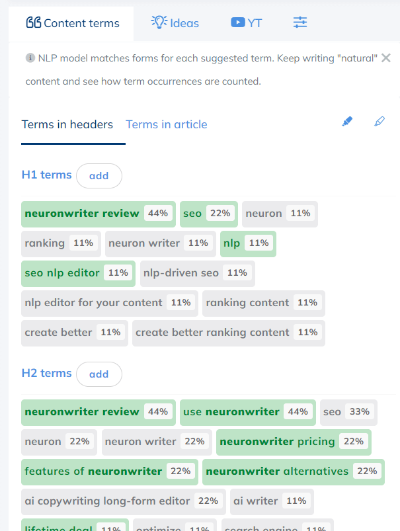
Task: Toggle the 'neuronwriter pricing' H2 term
Action: [x=293, y=442]
